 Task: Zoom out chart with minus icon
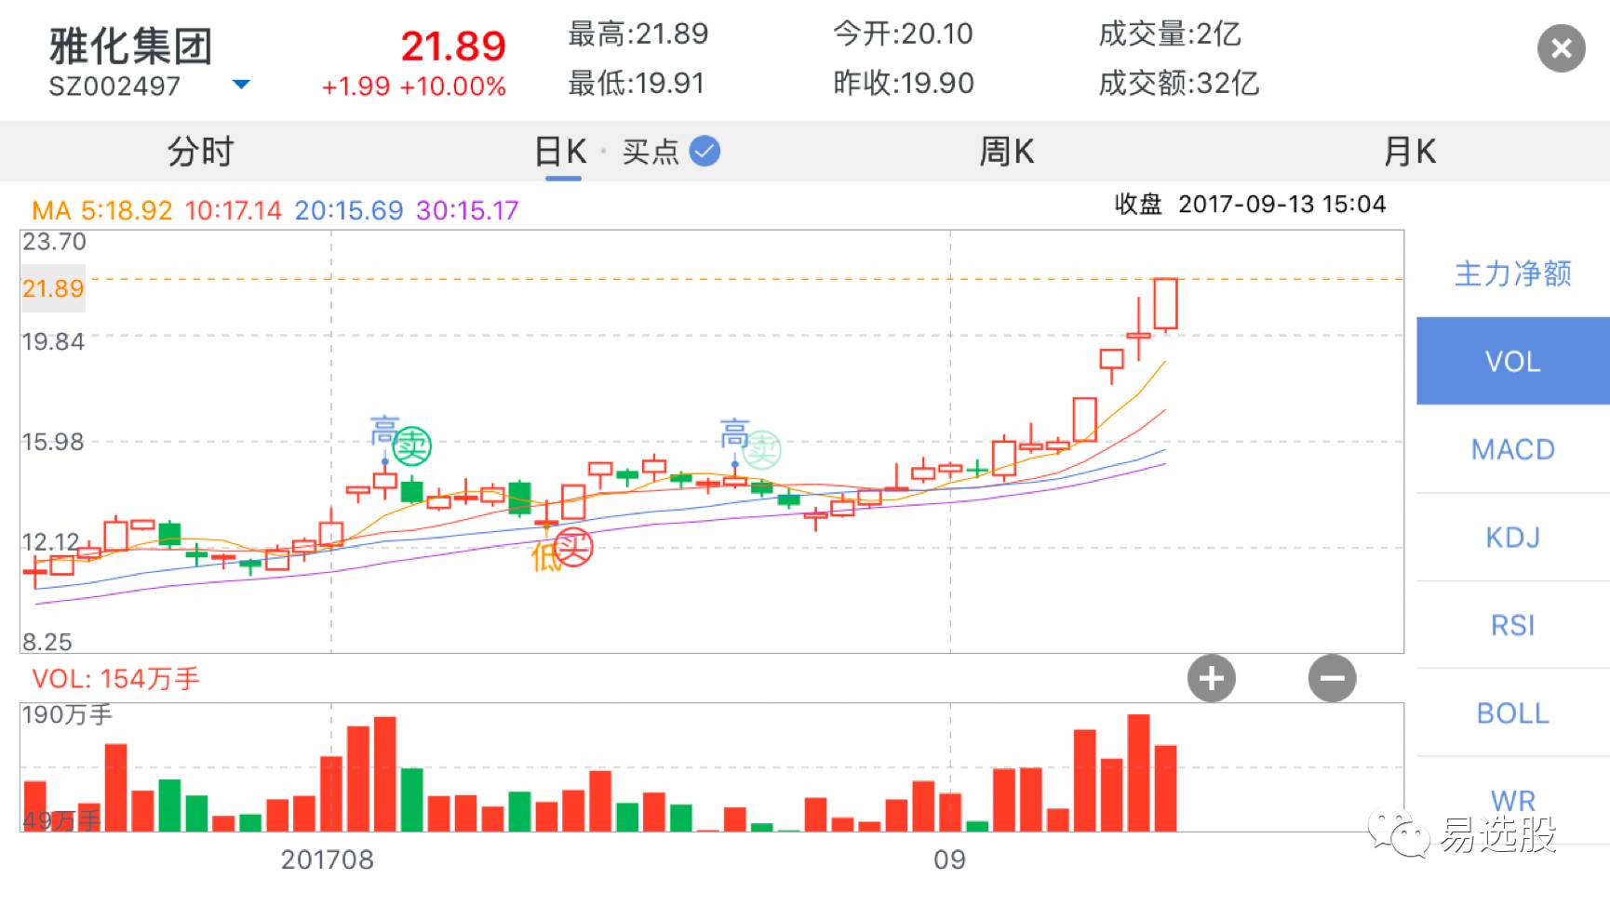pyautogui.click(x=1332, y=678)
